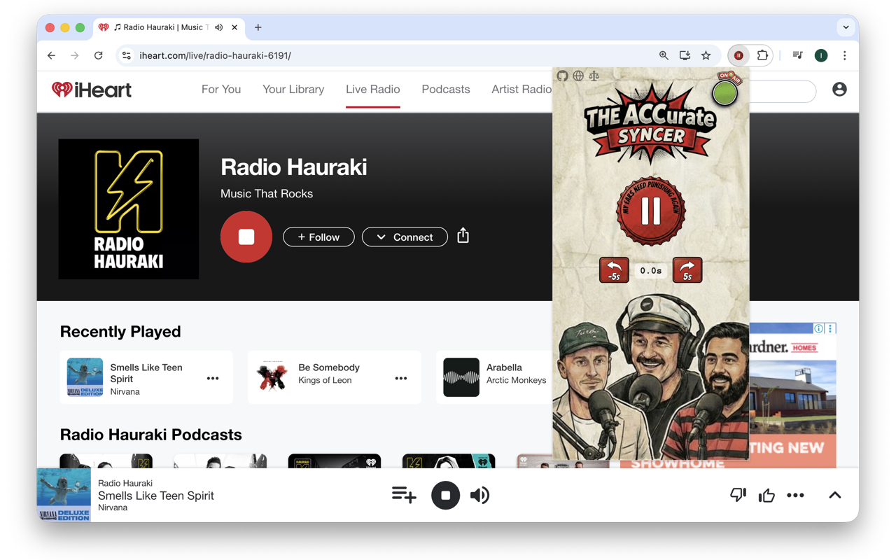Thumbs up the current song

coord(766,495)
